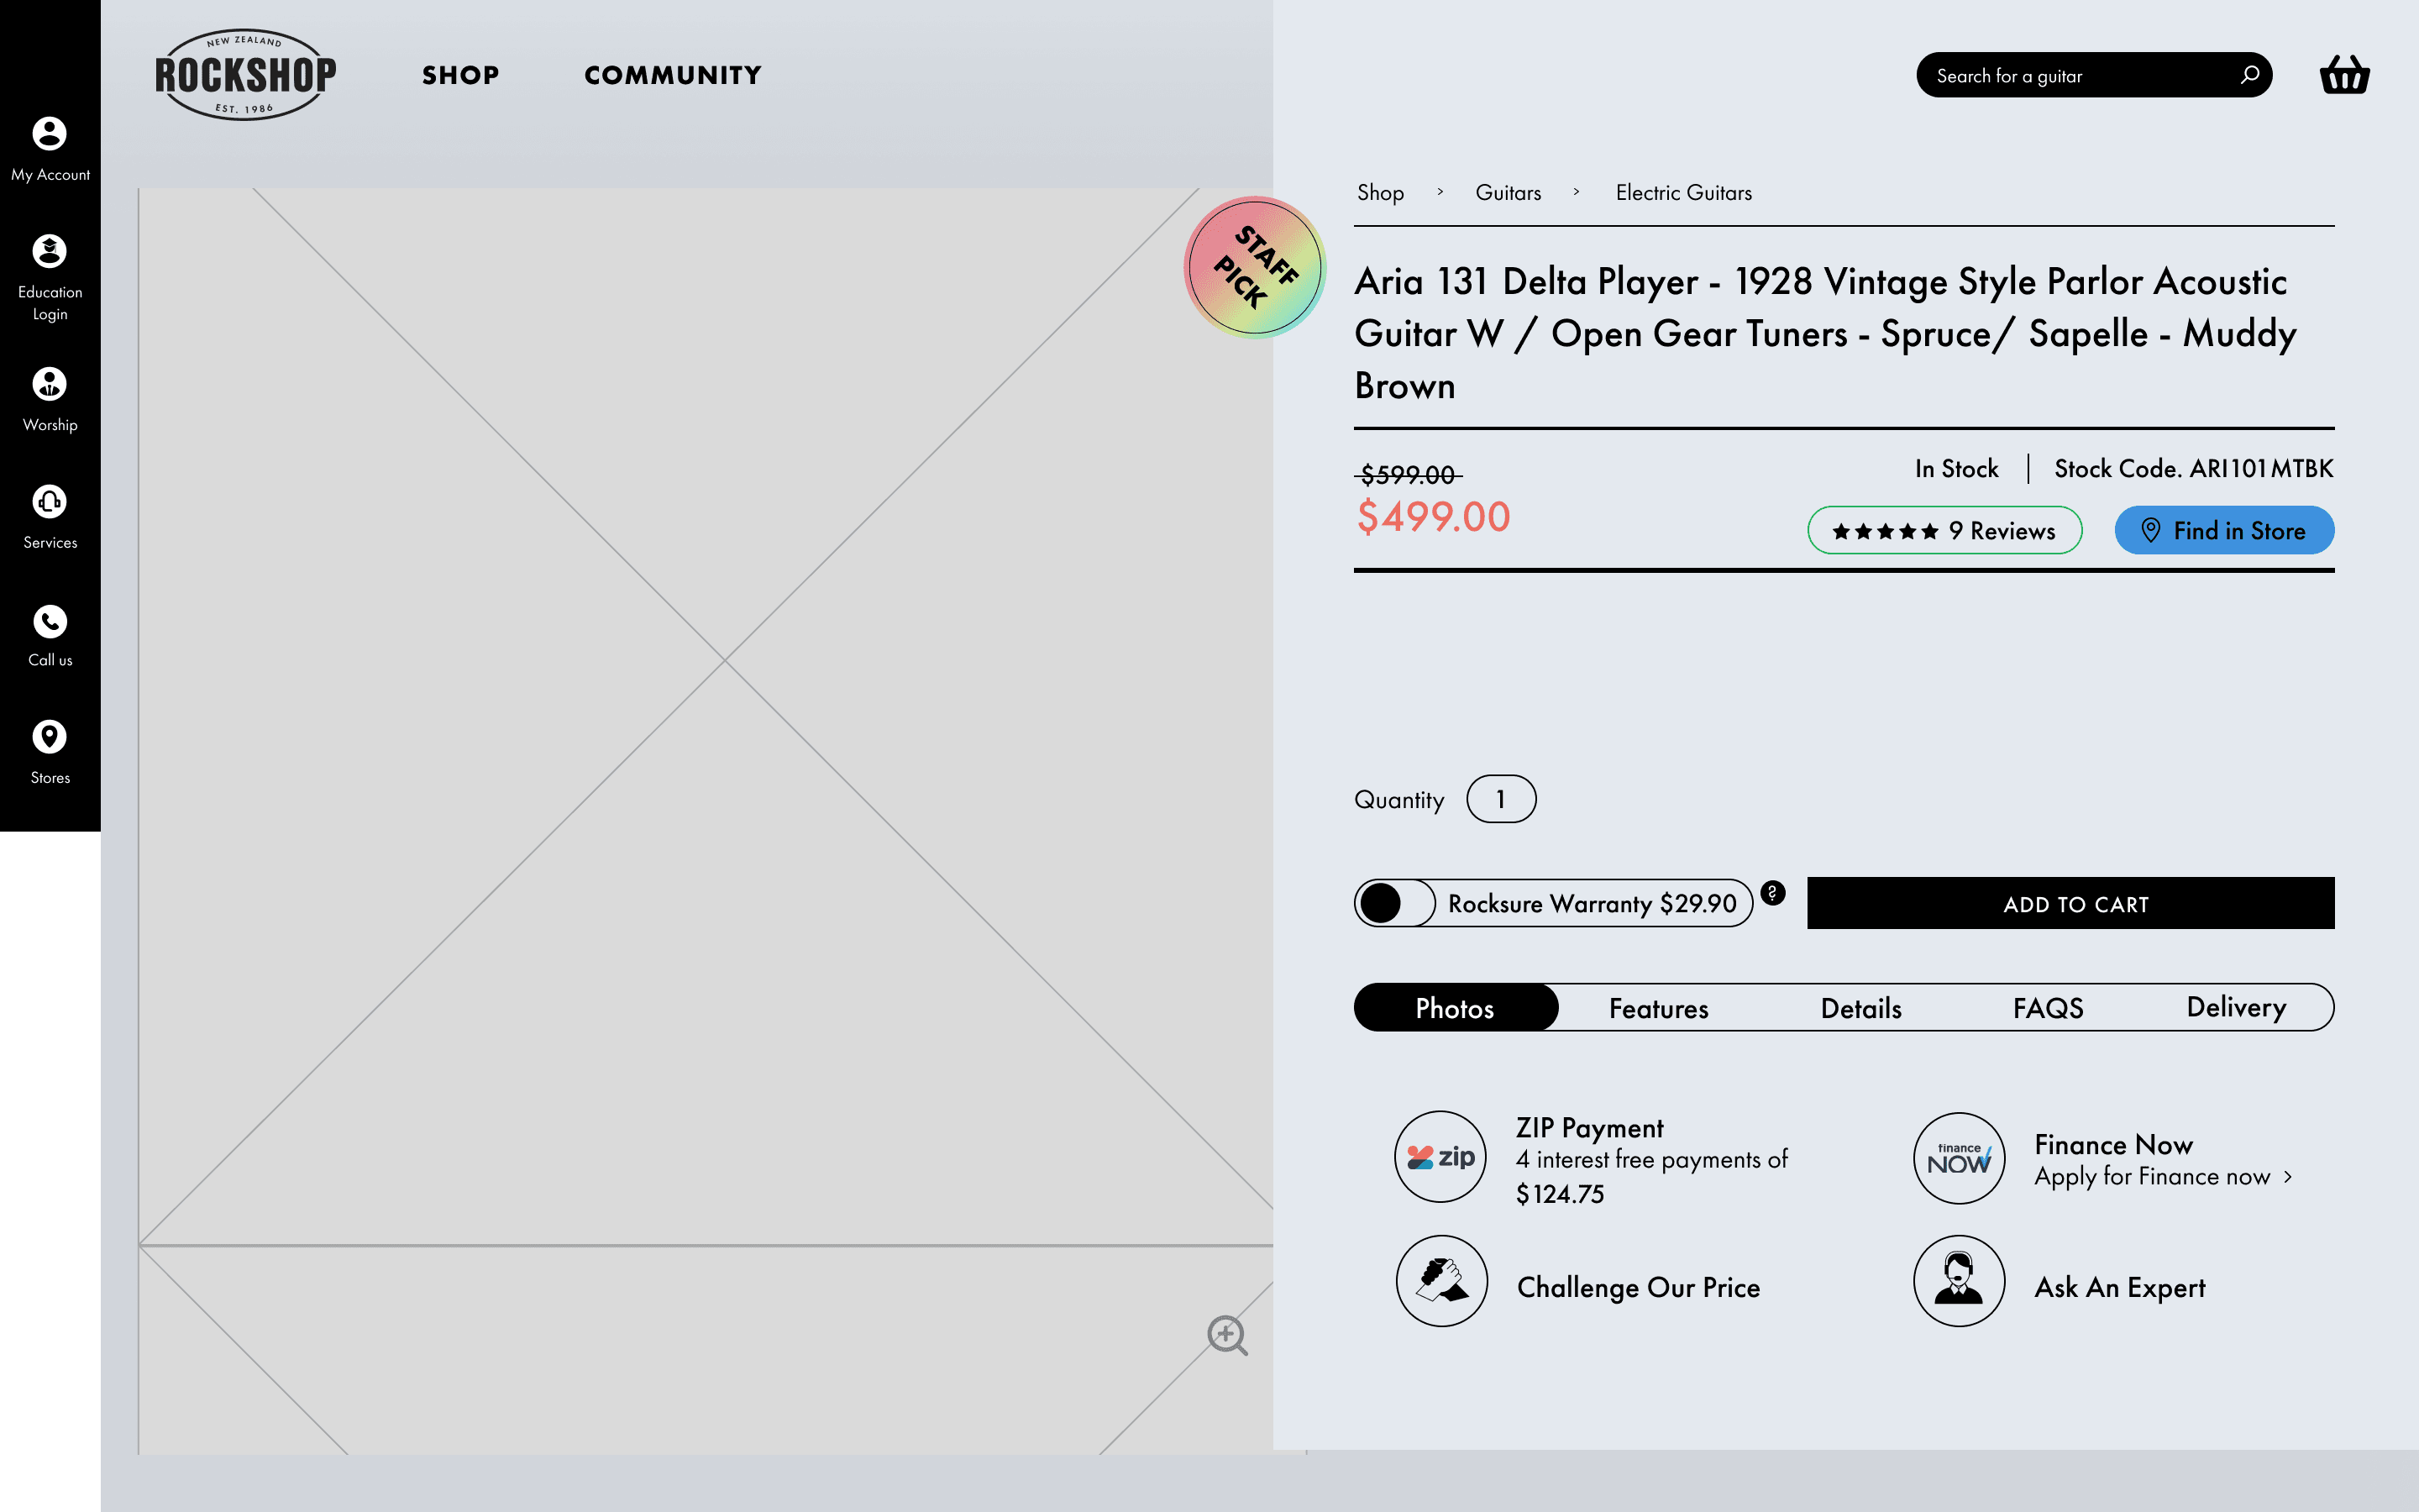The image size is (2419, 1512).
Task: Click search magnifier in search bar
Action: (x=2249, y=75)
